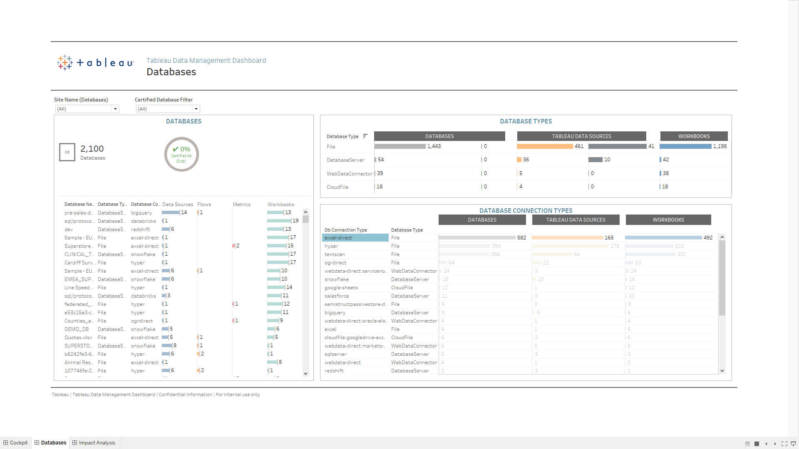The image size is (799, 449).
Task: Click the back navigation arrow at bottom right
Action: [x=766, y=444]
